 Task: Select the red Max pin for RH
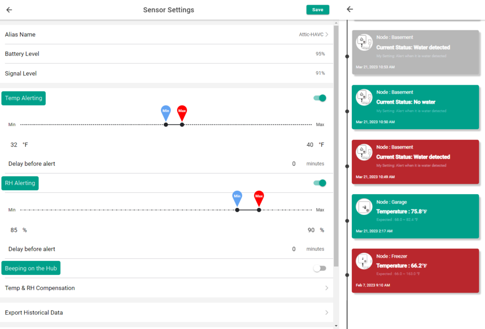pyautogui.click(x=259, y=198)
